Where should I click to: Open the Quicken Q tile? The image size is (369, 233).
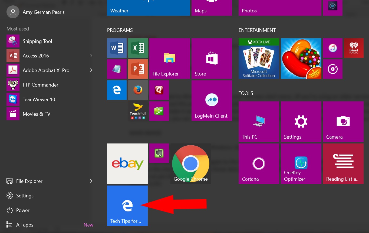click(159, 90)
